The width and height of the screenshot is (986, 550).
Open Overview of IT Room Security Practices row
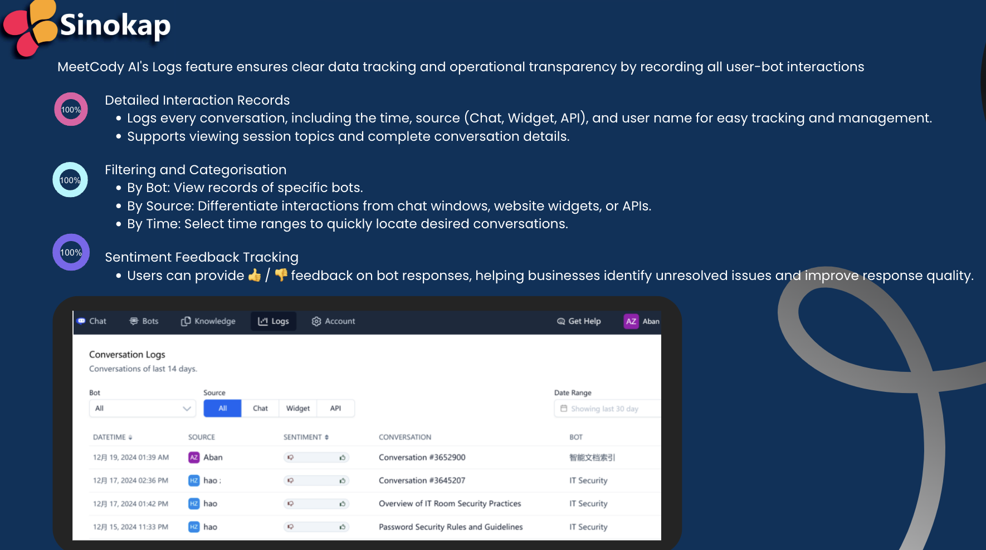pos(449,503)
